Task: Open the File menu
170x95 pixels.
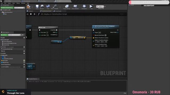Action: click(x=2, y=3)
